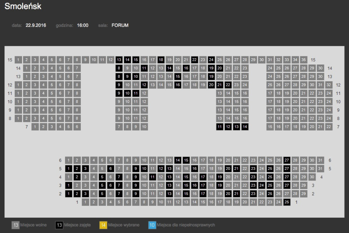Select free seat 1 in row 15
The image size is (349, 233).
click(18, 60)
